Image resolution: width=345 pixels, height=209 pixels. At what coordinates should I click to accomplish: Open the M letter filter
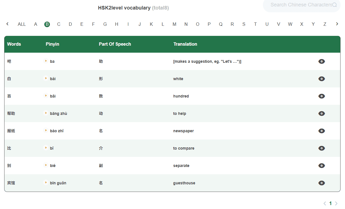point(174,24)
